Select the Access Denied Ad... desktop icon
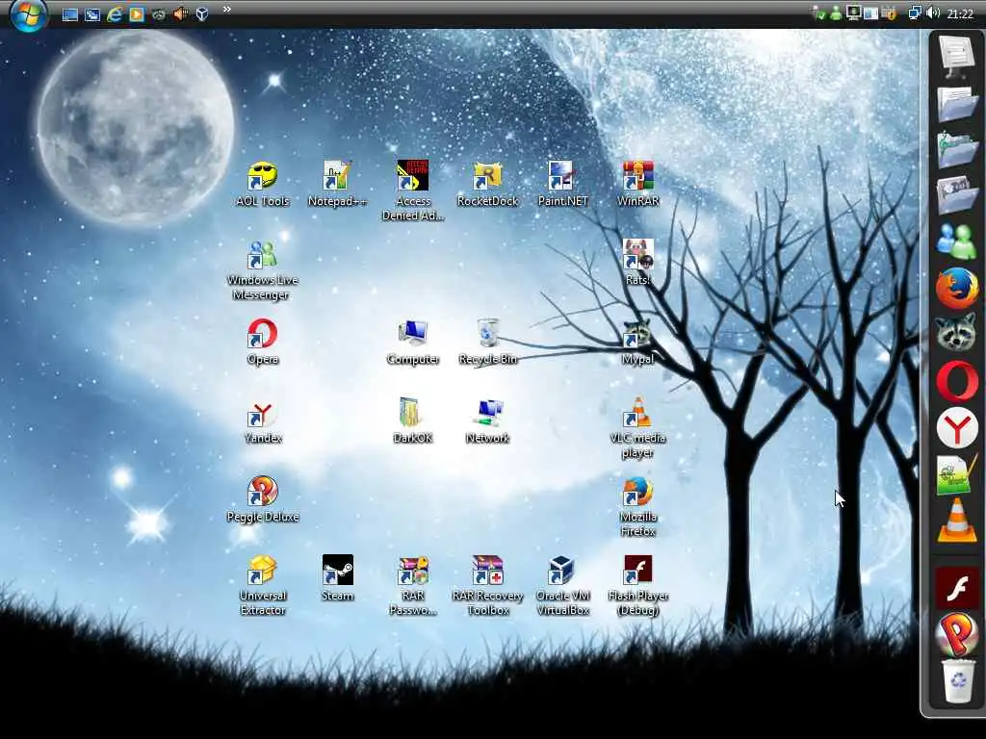Screen dimensions: 986x739 [412, 191]
